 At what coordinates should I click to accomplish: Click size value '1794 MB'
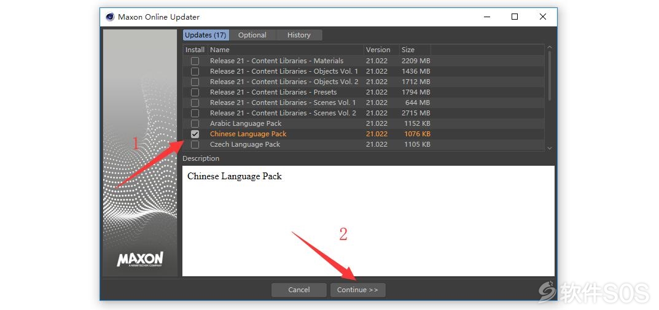coord(416,93)
